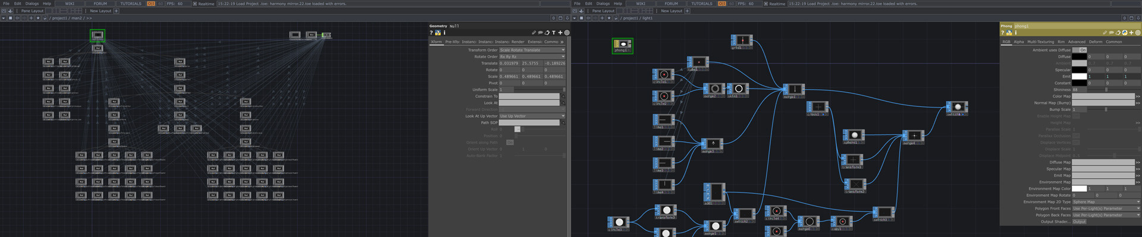Open Look At Up Vector dropdown

coord(532,116)
